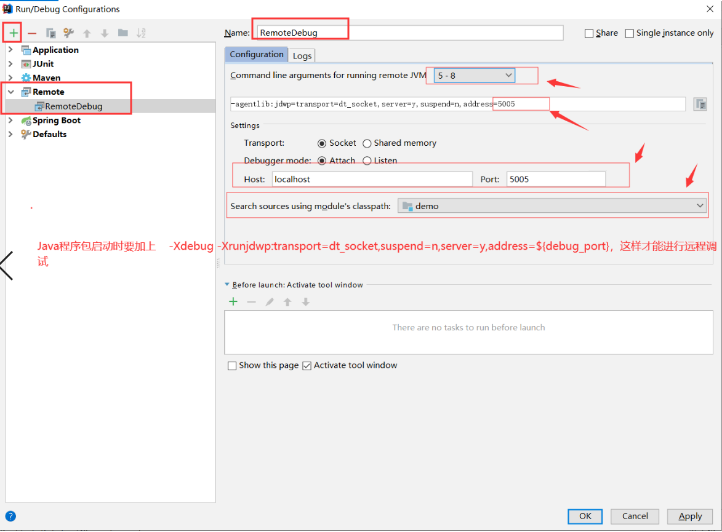The image size is (722, 532).
Task: Expand the Spring Boot tree node
Action: [x=10, y=121]
